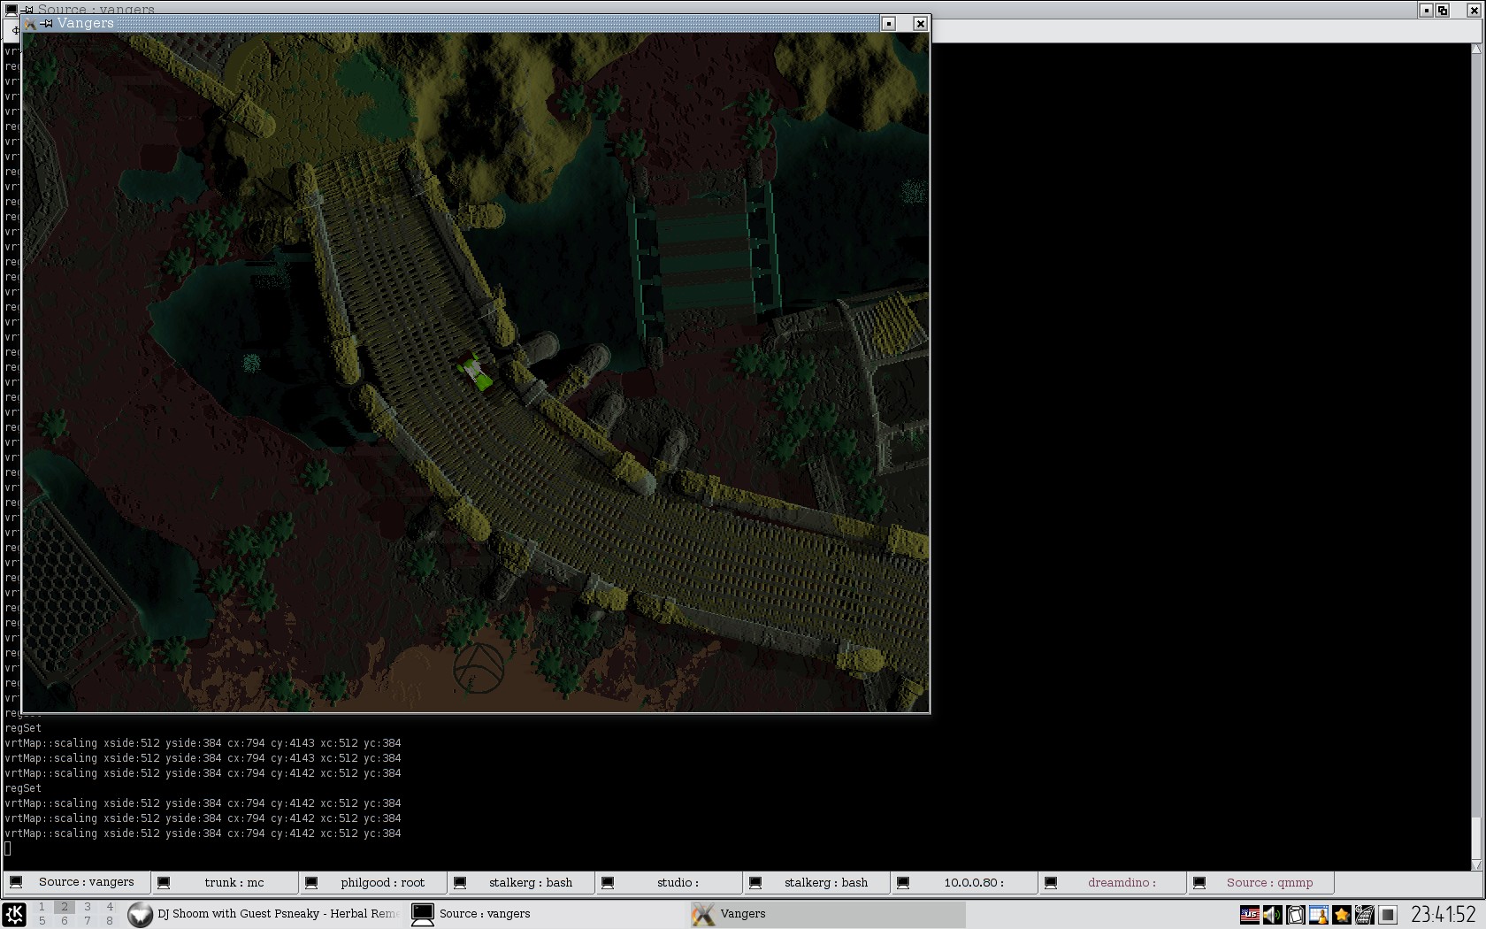This screenshot has height=929, width=1486.
Task: Click terminal window minimize button at top right
Action: 1427,11
